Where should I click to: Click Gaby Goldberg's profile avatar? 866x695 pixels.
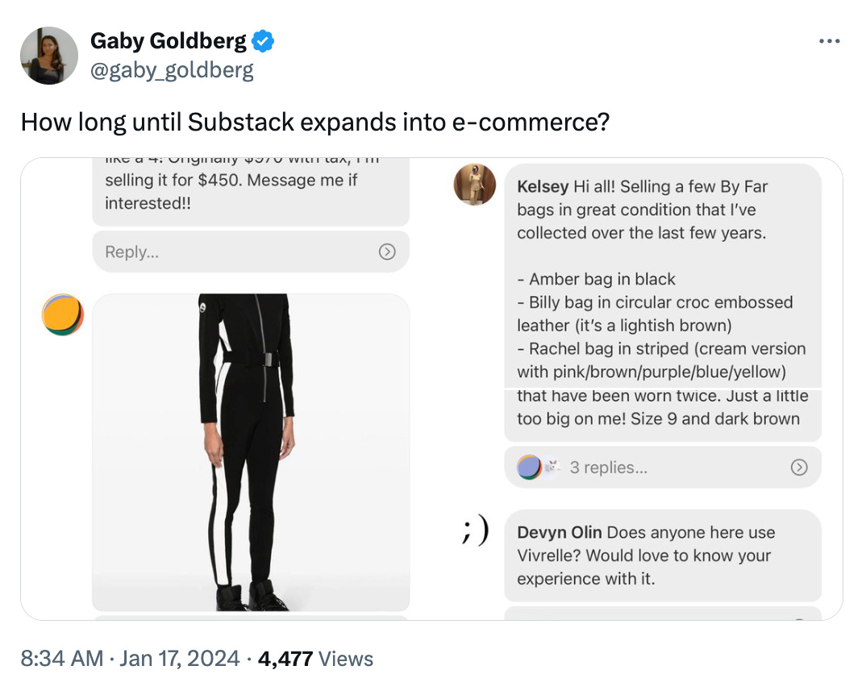(x=48, y=56)
